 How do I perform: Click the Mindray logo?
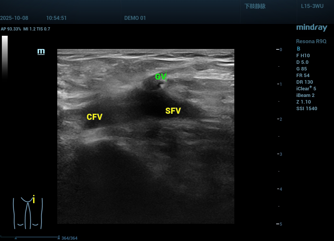coord(312,28)
